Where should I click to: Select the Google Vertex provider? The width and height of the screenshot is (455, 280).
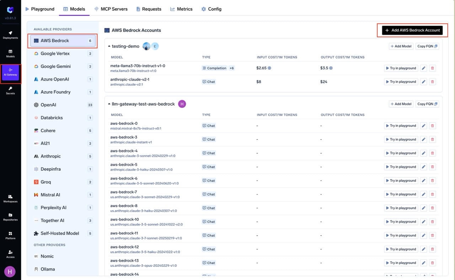[x=63, y=54]
